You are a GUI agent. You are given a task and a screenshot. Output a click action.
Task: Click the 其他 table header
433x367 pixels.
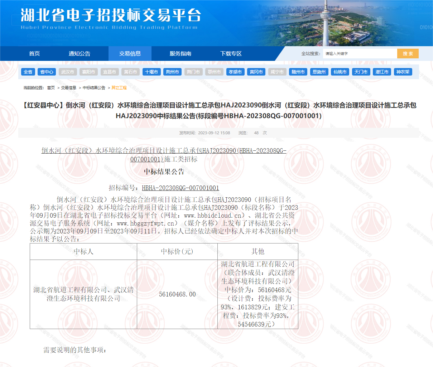(x=258, y=251)
